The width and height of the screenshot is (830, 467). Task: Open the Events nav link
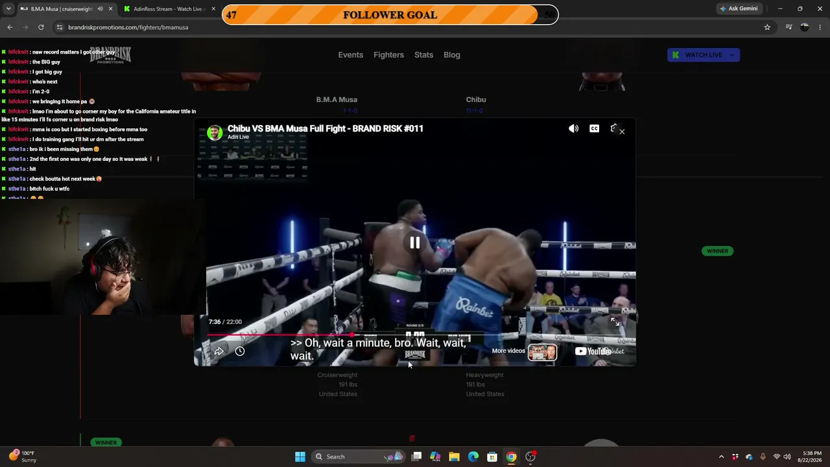pos(350,55)
